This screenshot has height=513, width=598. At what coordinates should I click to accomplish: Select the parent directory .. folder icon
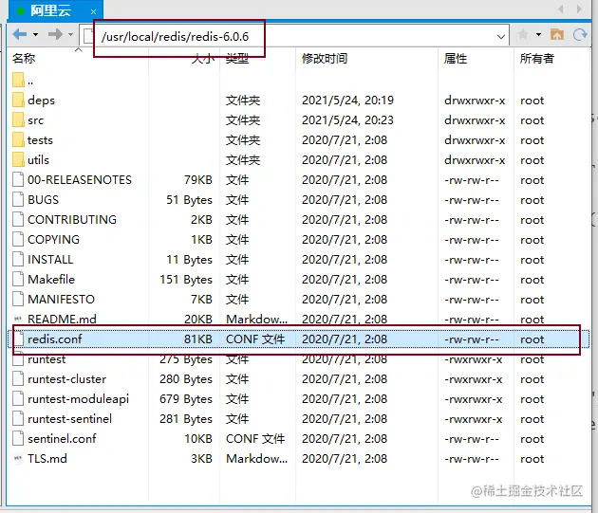point(18,80)
